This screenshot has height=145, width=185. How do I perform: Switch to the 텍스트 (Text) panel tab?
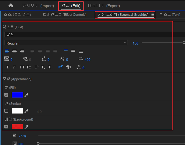[170, 15]
